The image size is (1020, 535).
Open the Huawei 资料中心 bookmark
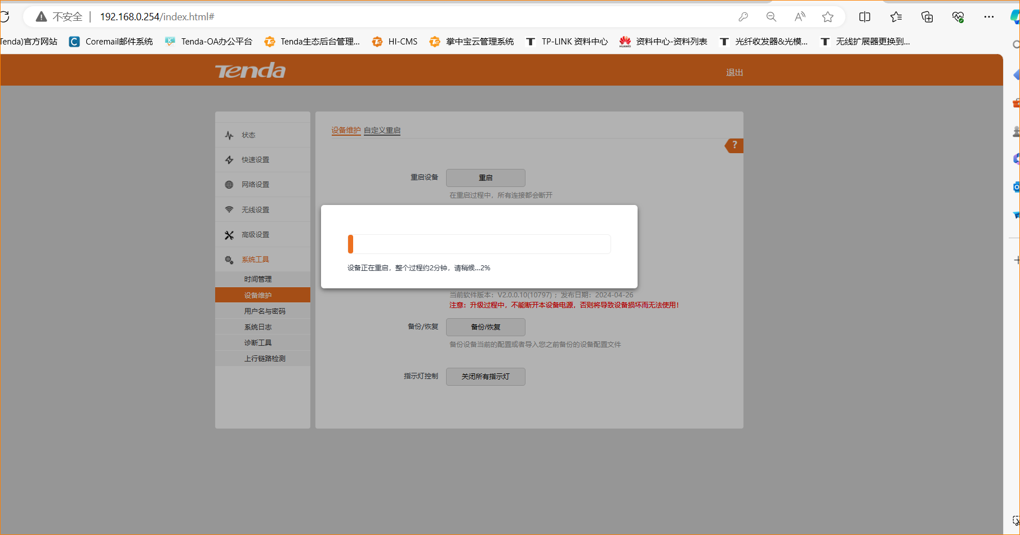coord(663,42)
